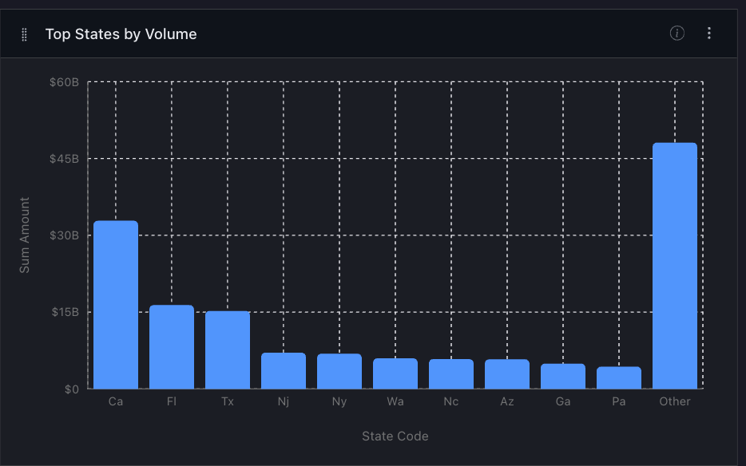Select the Wa axis label
The height and width of the screenshot is (466, 746).
395,401
